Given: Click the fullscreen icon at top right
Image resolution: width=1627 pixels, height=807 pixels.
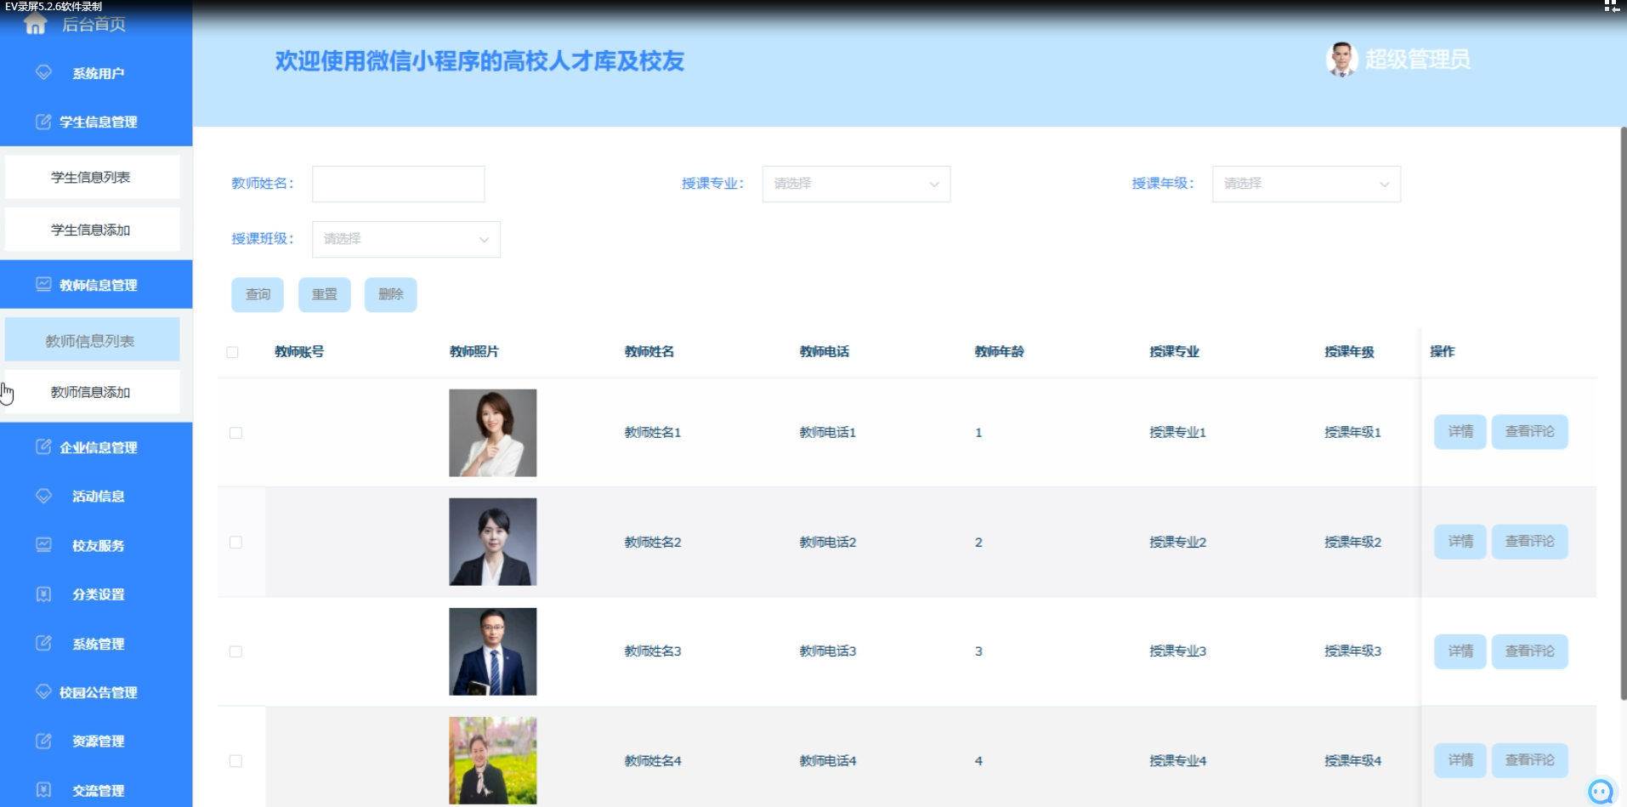Looking at the screenshot, I should point(1611,6).
